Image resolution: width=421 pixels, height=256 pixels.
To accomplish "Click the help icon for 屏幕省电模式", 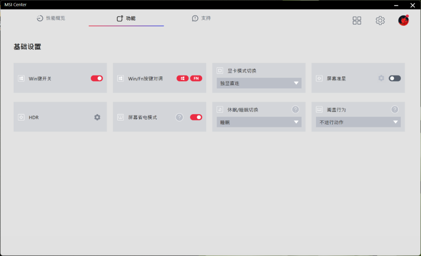I will point(179,117).
